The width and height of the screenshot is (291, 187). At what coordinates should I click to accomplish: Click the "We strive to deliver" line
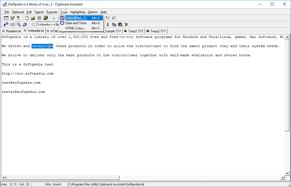pos(126,55)
